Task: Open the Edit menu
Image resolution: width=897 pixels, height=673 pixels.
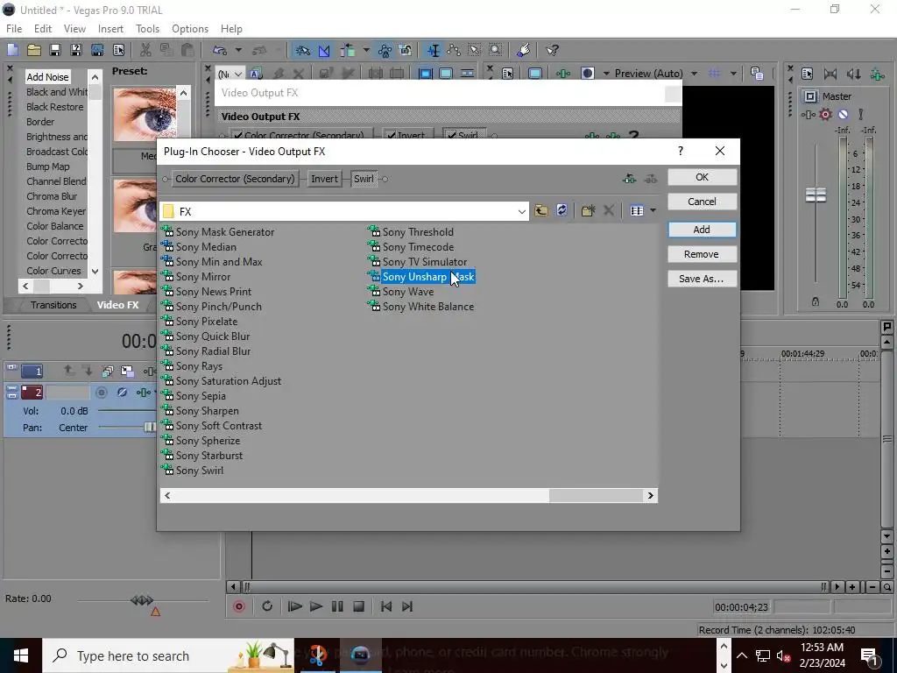Action: (43, 29)
